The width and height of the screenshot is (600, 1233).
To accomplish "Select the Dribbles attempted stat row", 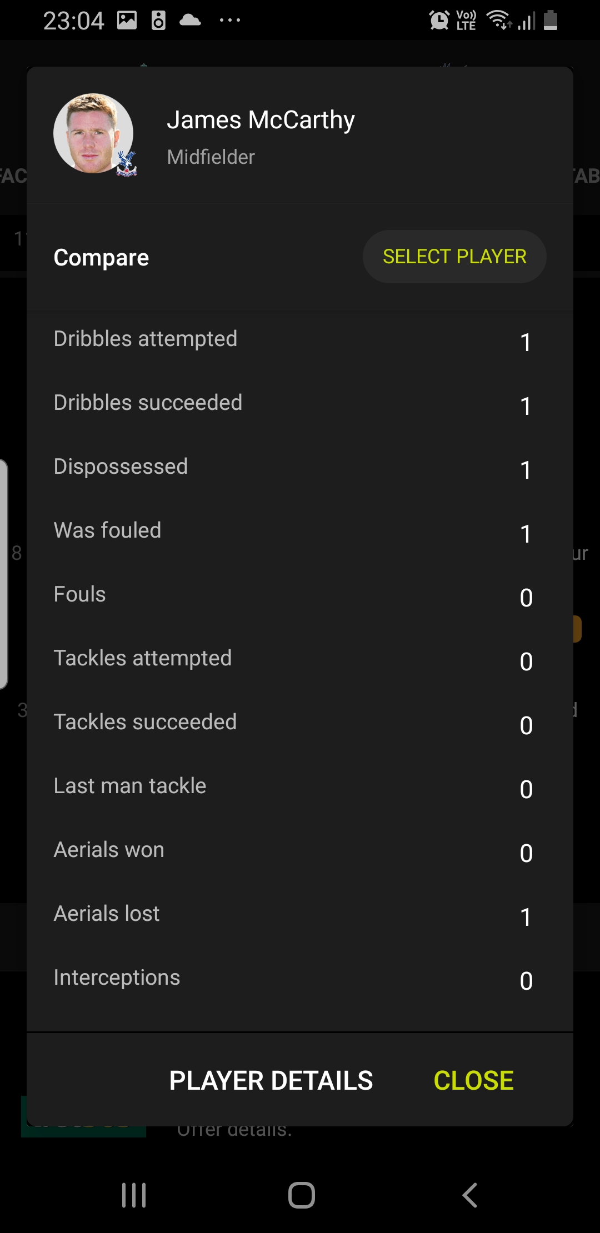I will pyautogui.click(x=300, y=340).
